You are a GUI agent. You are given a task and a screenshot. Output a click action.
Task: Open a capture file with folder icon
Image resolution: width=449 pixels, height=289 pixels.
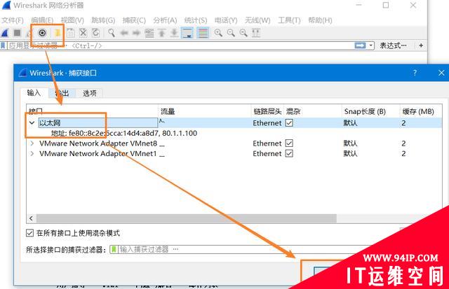[x=58, y=33]
